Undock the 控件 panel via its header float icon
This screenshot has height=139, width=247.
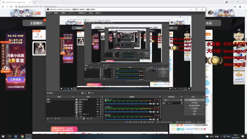click(x=204, y=97)
